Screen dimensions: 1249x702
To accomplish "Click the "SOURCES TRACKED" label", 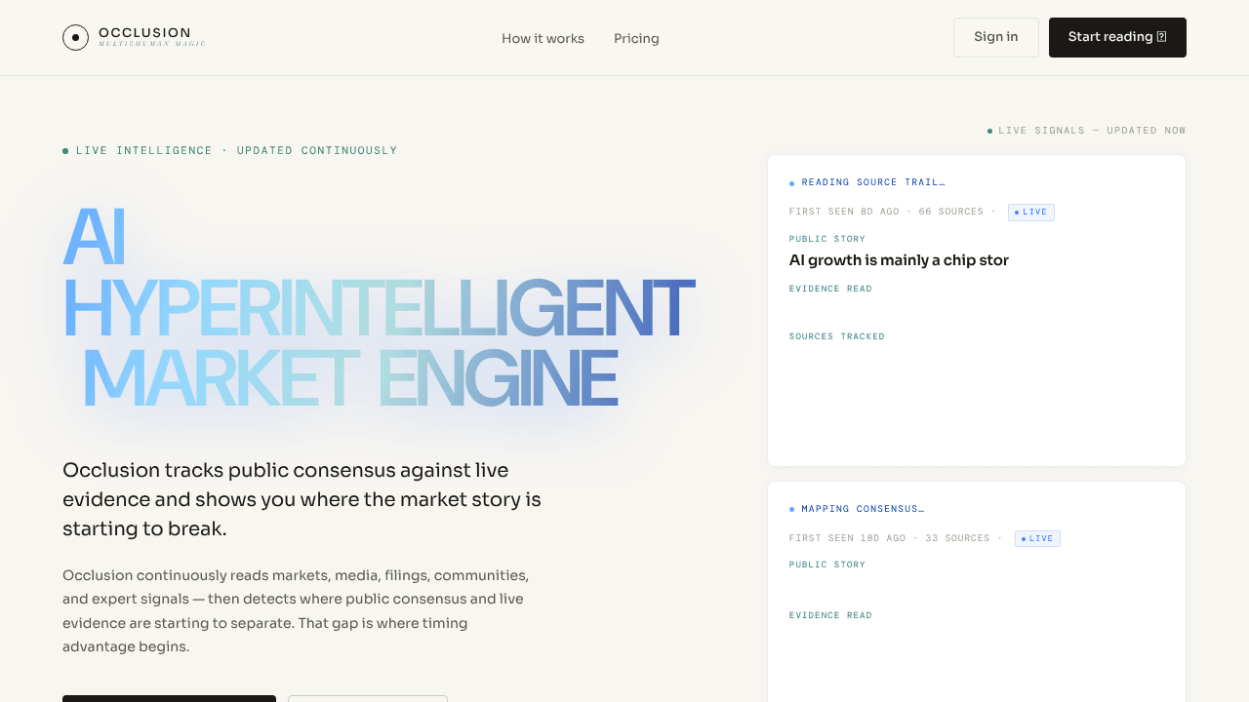I will (x=837, y=336).
